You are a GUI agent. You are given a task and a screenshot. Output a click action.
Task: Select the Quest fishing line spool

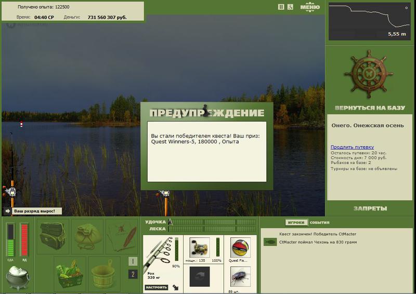coord(240,248)
